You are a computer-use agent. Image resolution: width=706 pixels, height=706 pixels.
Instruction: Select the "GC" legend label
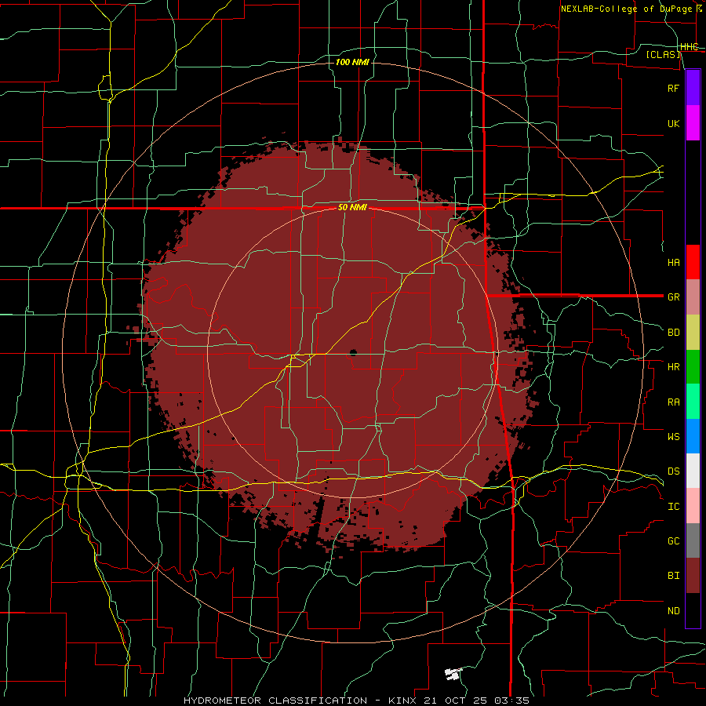pos(673,541)
